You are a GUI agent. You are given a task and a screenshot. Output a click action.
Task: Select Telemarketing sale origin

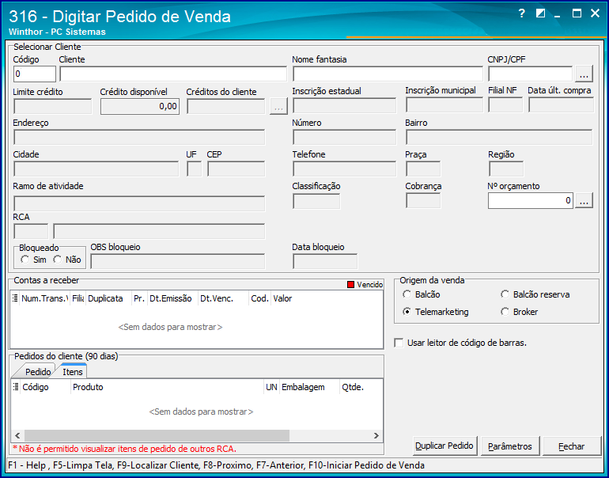pyautogui.click(x=407, y=312)
